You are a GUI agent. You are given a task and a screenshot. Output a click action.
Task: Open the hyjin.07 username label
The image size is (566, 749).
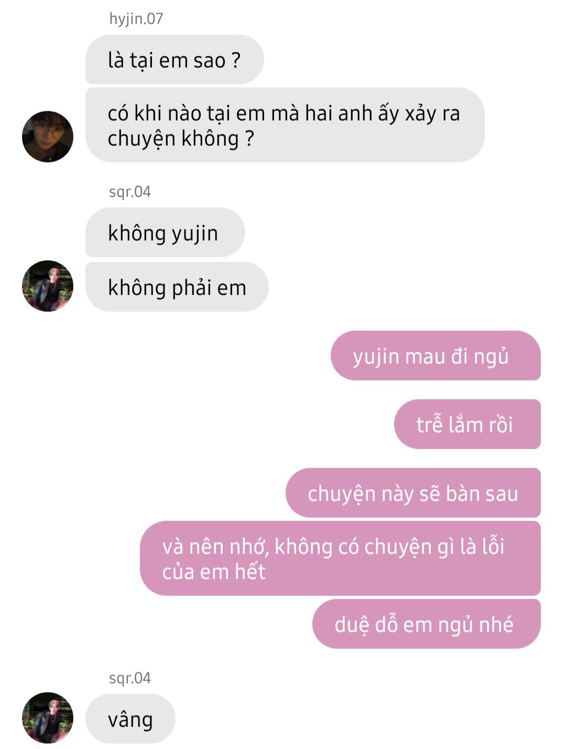136,19
